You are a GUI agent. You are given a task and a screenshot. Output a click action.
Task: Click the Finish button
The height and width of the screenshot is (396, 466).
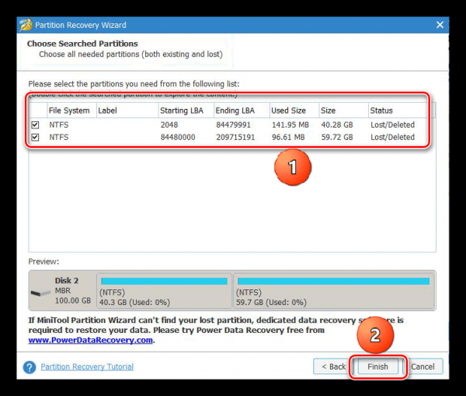click(377, 366)
